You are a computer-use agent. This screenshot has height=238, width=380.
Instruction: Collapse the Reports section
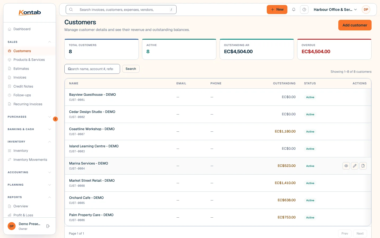click(x=30, y=197)
